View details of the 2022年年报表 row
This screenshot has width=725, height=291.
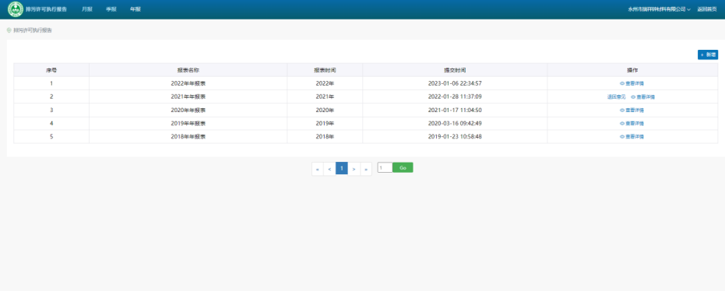632,83
